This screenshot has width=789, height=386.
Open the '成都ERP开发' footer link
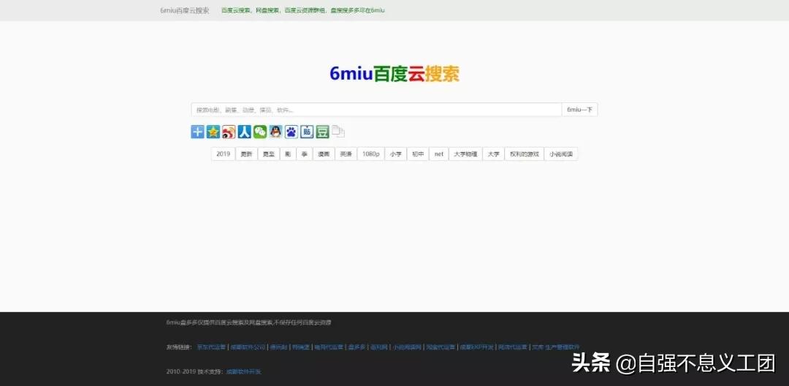coord(476,347)
